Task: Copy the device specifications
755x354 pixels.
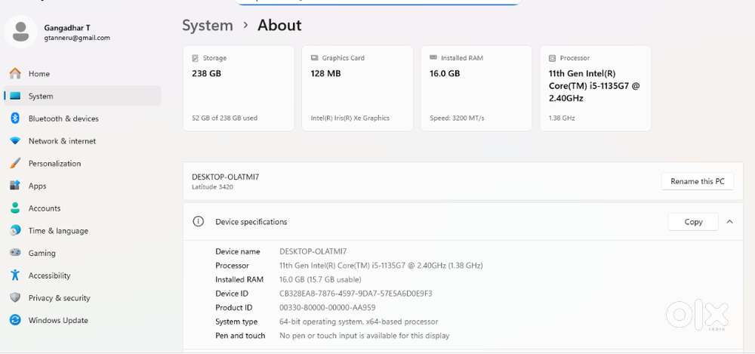Action: pyautogui.click(x=693, y=222)
